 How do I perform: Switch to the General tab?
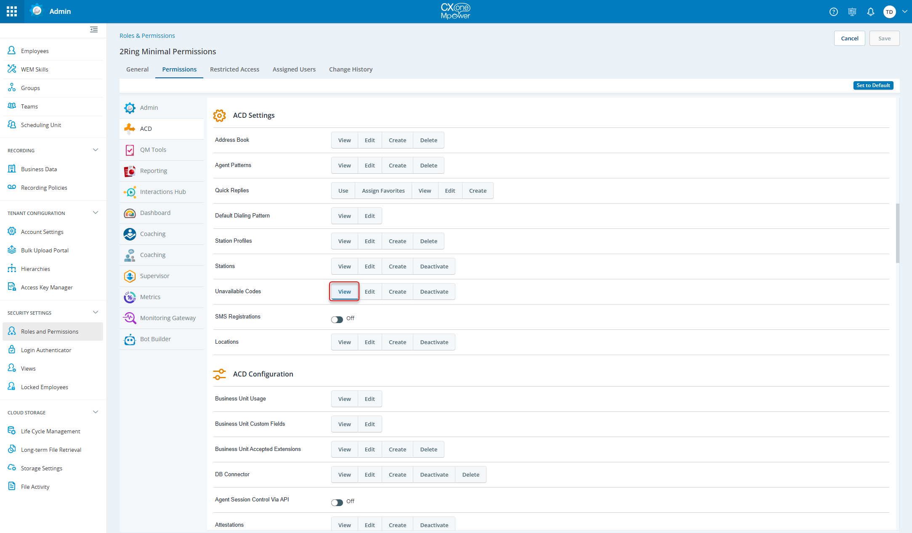pyautogui.click(x=137, y=69)
